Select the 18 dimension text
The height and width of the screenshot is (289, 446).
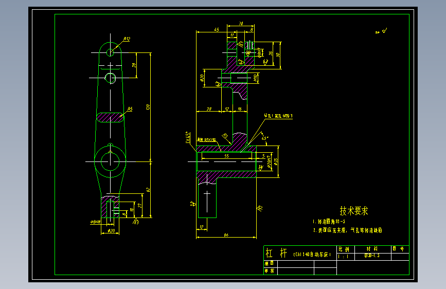[x=131, y=210]
